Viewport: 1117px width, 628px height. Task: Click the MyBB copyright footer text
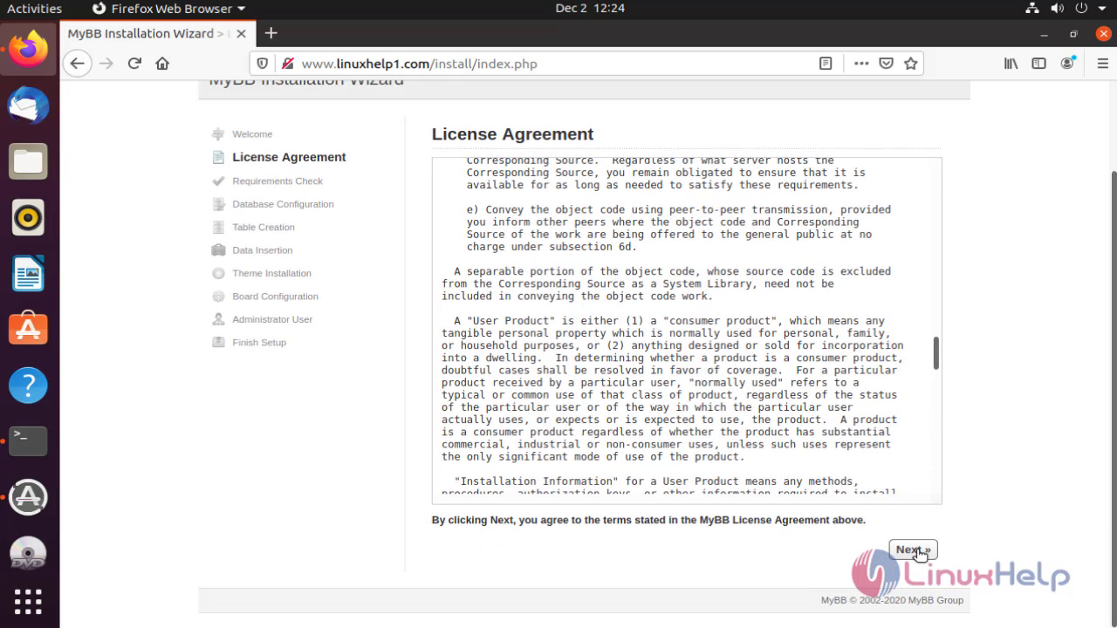(x=892, y=600)
